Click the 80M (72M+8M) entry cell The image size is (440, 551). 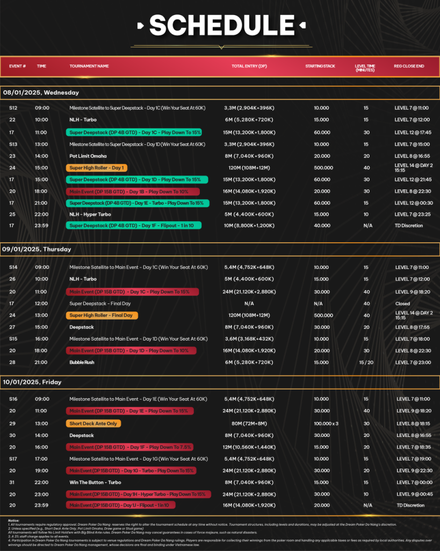[x=249, y=424]
